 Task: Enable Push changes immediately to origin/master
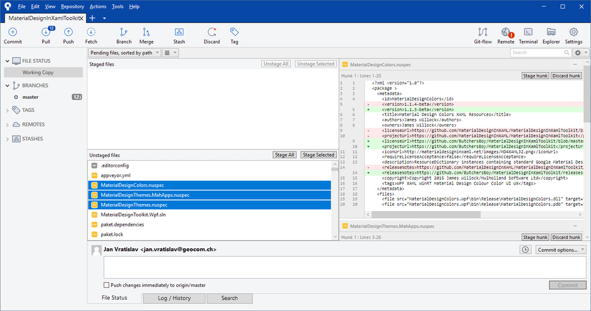106,285
